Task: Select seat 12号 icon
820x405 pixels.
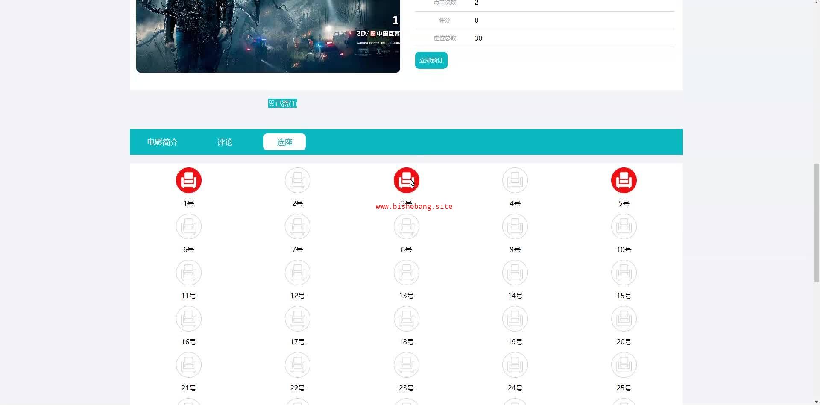Action: (x=298, y=273)
